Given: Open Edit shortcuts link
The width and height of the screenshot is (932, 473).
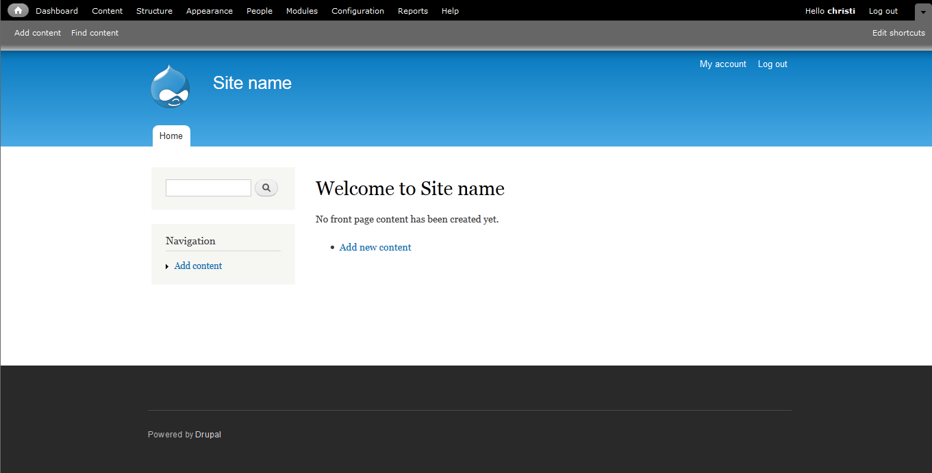Looking at the screenshot, I should (898, 33).
